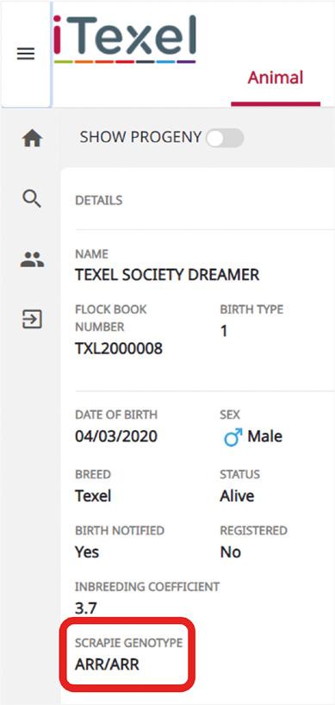335x705 pixels.
Task: Open the people group icon
Action: 33,260
